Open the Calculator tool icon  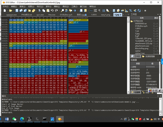click(114, 11)
